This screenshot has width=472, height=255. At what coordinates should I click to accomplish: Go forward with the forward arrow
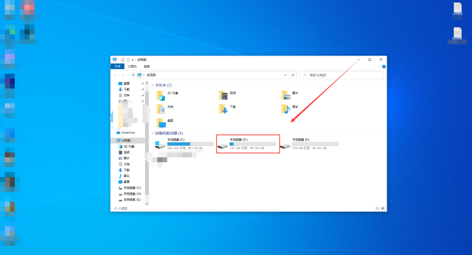click(x=123, y=75)
